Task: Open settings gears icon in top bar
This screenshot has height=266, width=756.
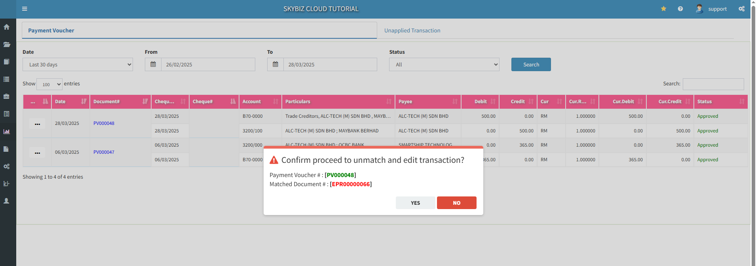Action: pyautogui.click(x=741, y=9)
